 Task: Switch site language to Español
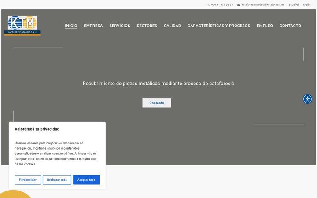pos(293,4)
